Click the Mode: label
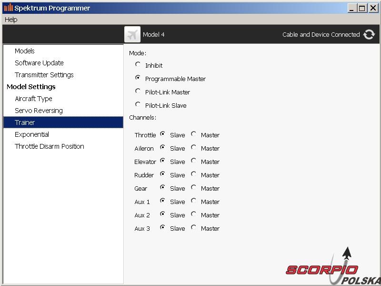 [138, 53]
